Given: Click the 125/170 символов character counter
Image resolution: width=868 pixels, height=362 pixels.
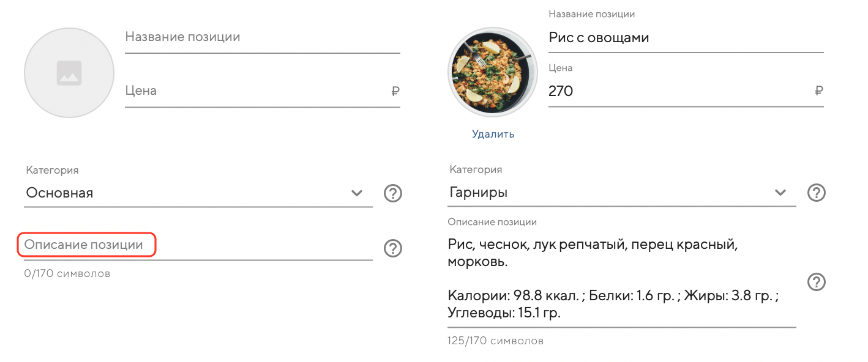Looking at the screenshot, I should 495,341.
